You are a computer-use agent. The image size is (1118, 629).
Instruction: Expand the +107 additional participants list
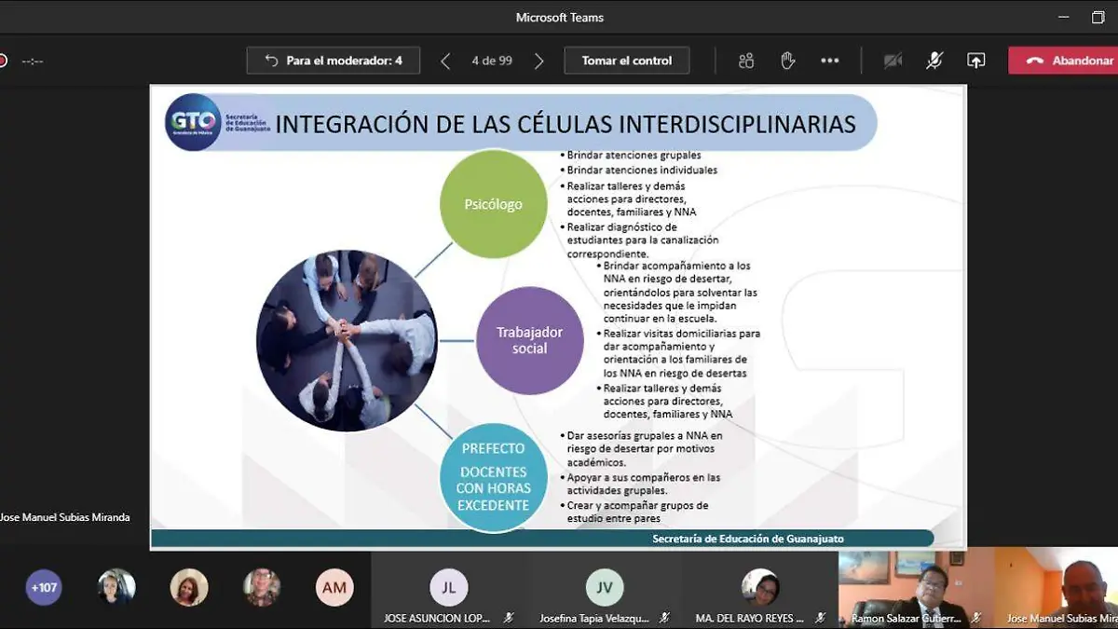44,588
